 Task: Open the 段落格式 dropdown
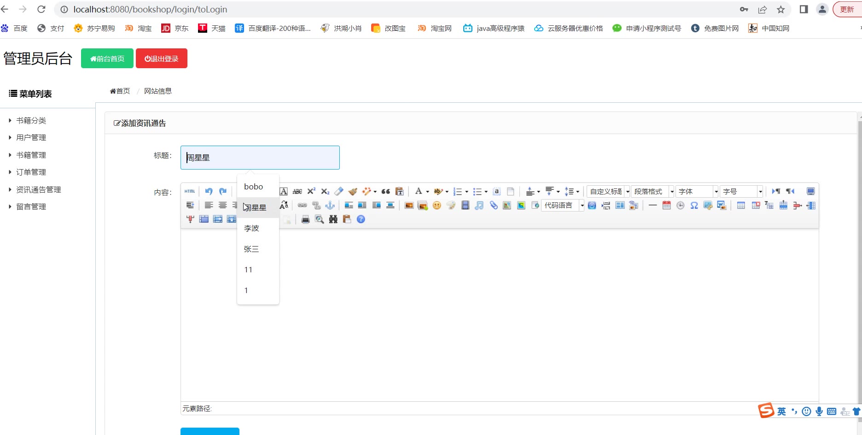pos(652,191)
